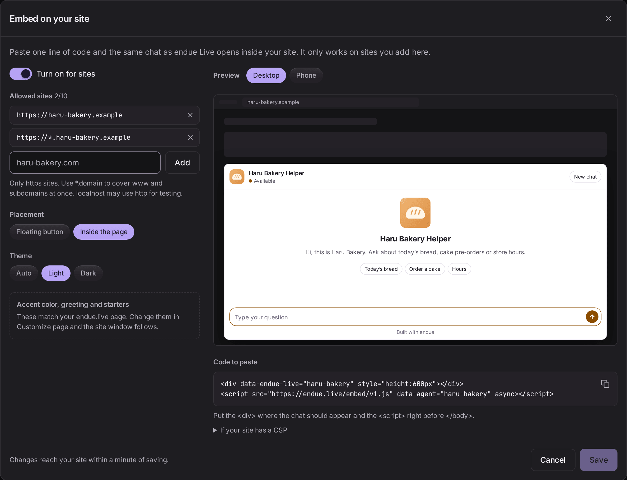This screenshot has height=480, width=627.
Task: Pick the Order a cake starter chip
Action: point(425,269)
